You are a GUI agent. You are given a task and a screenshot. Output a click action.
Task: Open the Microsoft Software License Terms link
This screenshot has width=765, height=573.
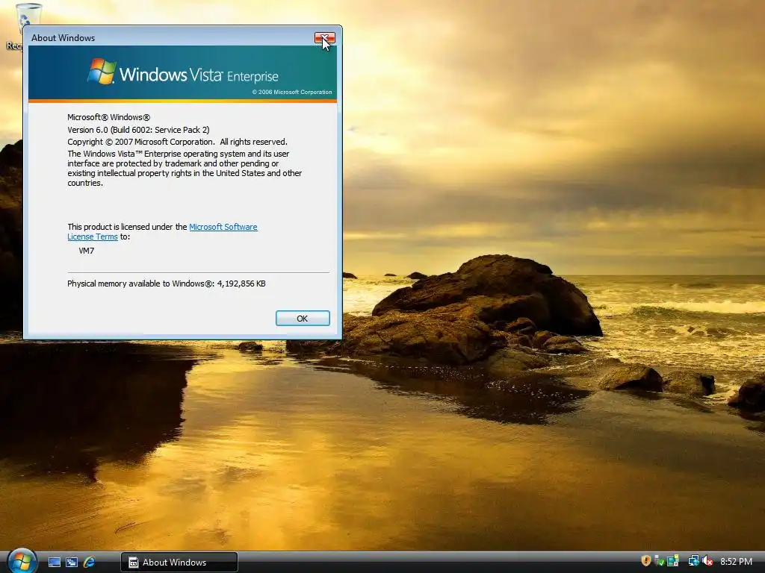[223, 227]
